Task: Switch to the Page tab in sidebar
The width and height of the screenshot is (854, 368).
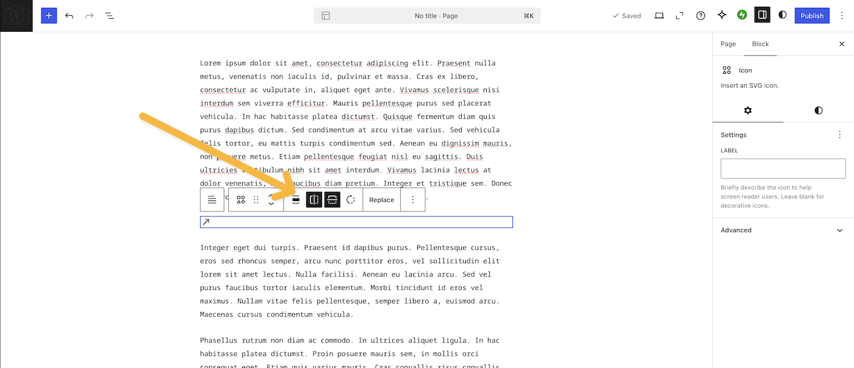Action: pyautogui.click(x=728, y=44)
